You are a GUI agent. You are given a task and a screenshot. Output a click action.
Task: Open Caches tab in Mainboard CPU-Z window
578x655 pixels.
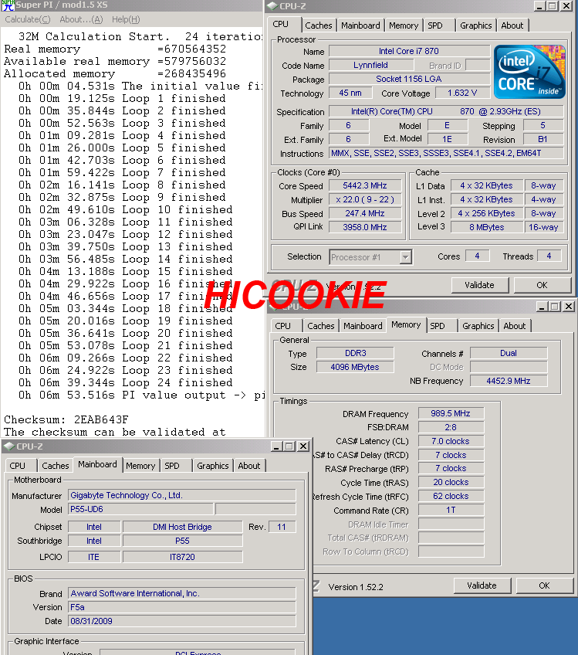click(x=56, y=466)
